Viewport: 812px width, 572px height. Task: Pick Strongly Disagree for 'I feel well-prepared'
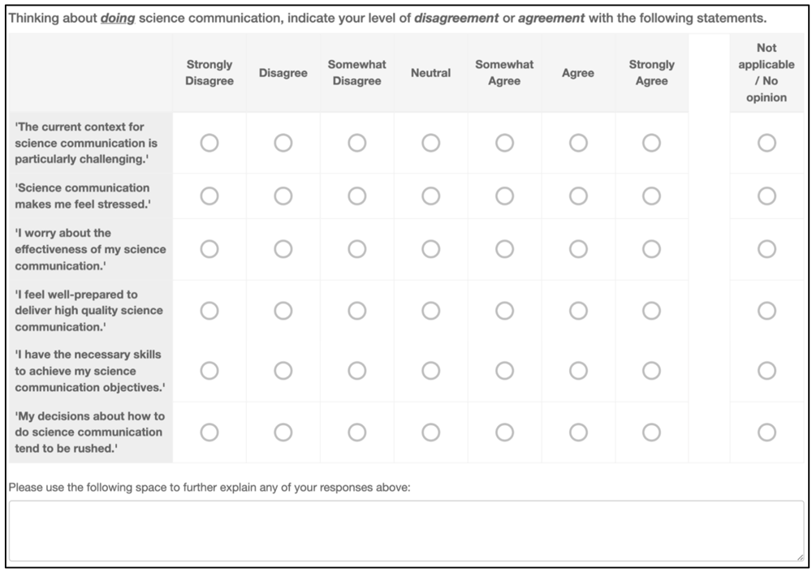click(209, 311)
